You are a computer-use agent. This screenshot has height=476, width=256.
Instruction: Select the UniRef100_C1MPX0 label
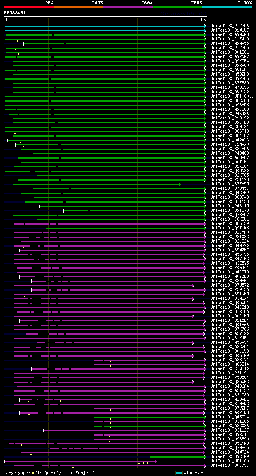click(230, 145)
